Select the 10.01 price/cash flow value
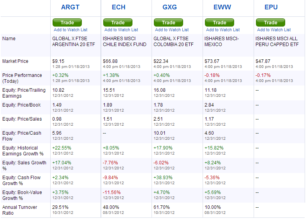Image resolution: width=307 pixels, height=219 pixels. click(160, 133)
